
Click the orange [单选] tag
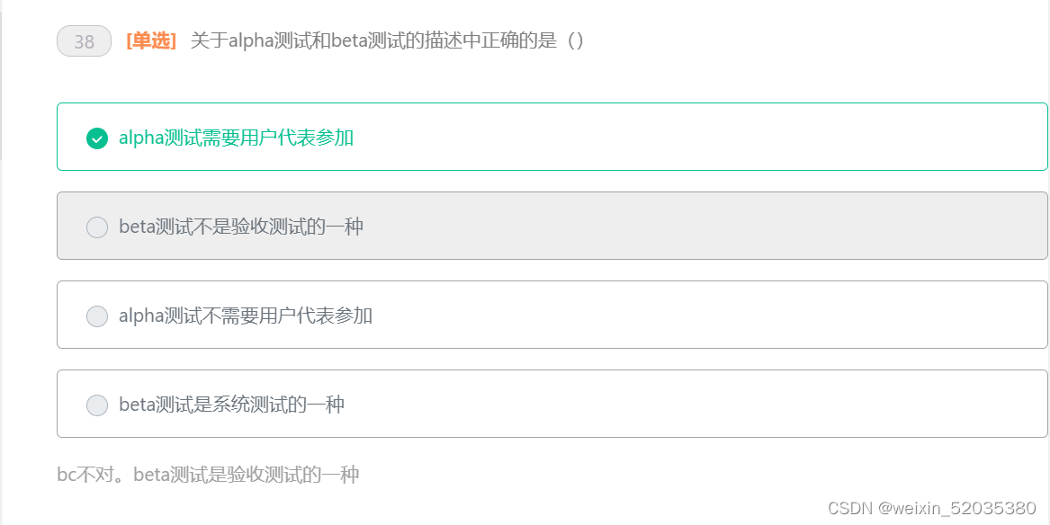(150, 41)
